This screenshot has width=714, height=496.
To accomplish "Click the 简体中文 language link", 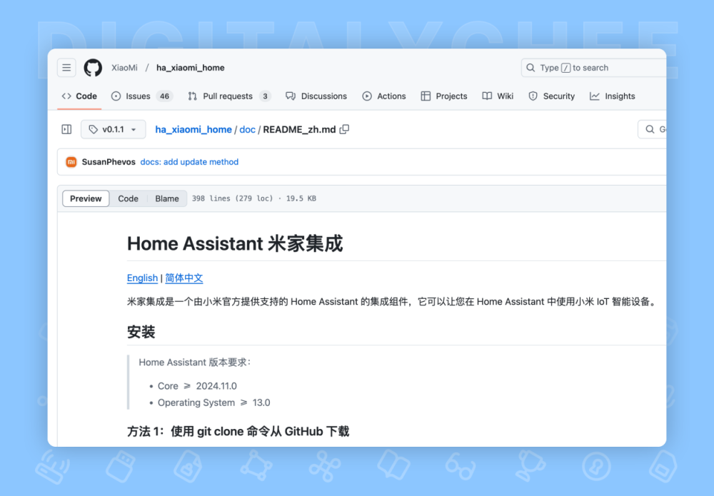I will pos(184,278).
